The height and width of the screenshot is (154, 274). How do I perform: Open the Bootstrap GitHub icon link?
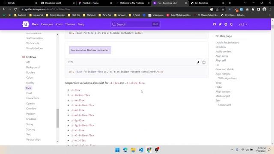point(214,24)
